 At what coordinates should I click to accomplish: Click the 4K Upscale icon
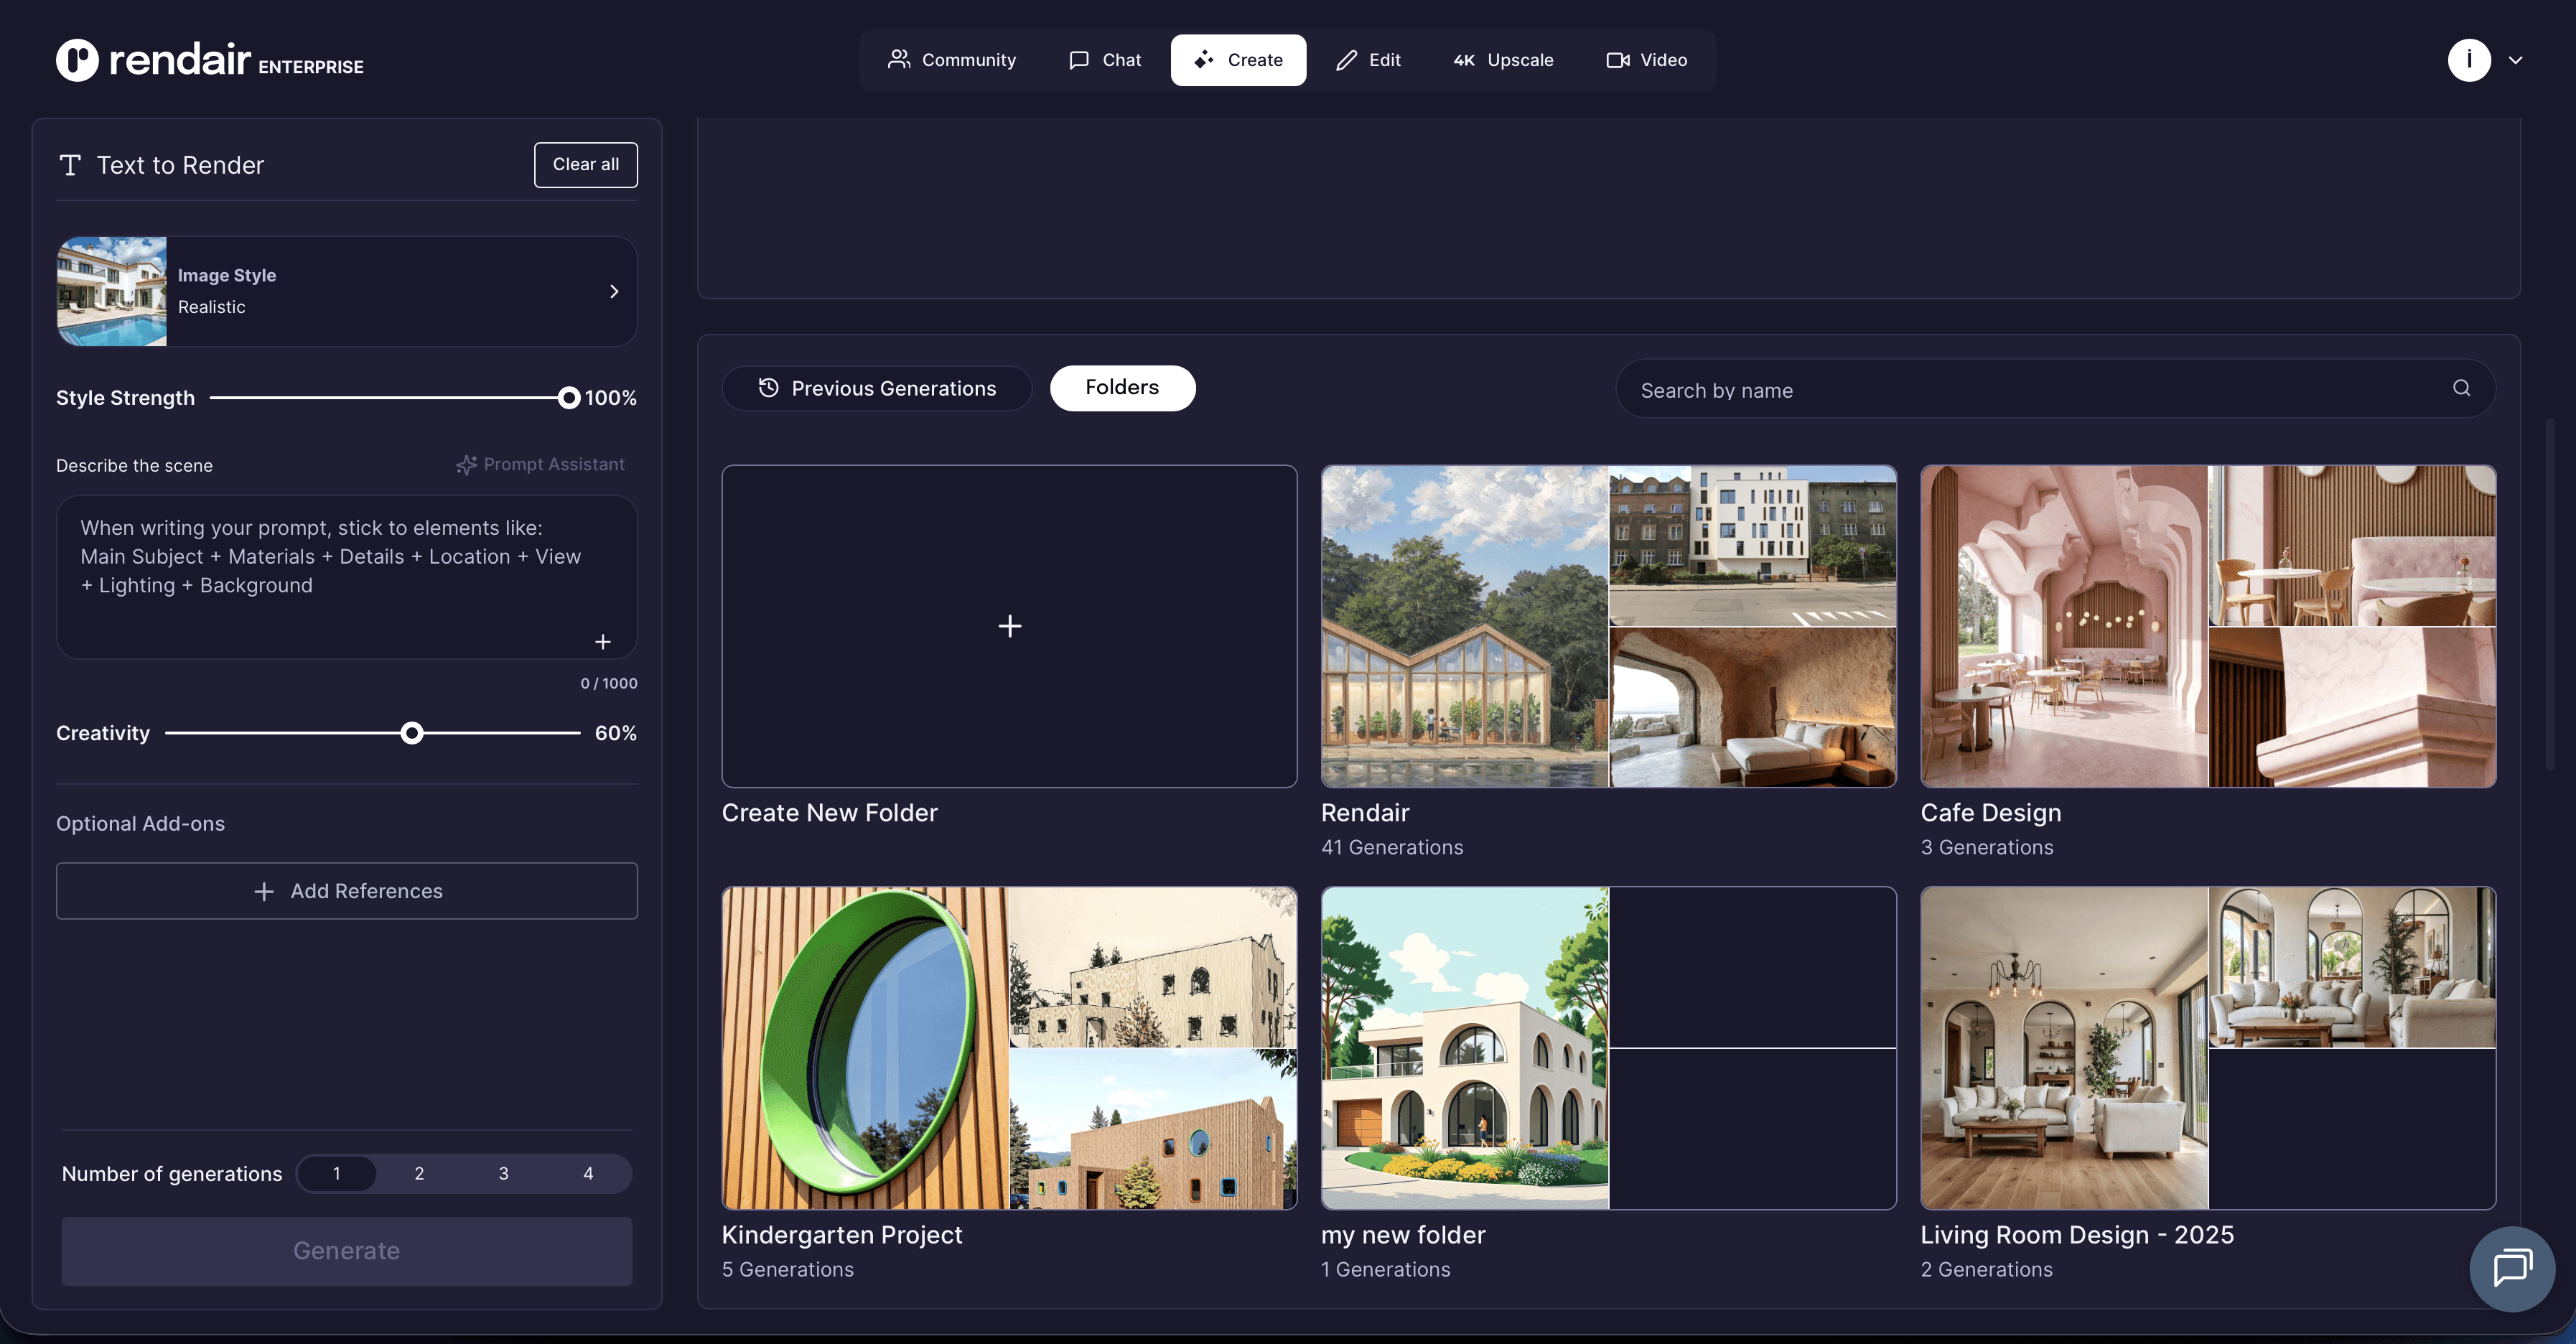[1464, 60]
